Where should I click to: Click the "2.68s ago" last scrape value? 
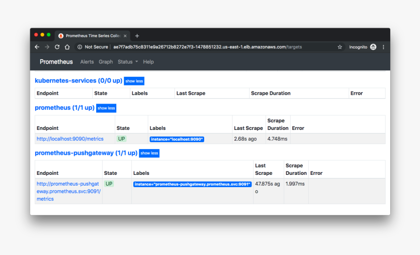click(x=245, y=139)
